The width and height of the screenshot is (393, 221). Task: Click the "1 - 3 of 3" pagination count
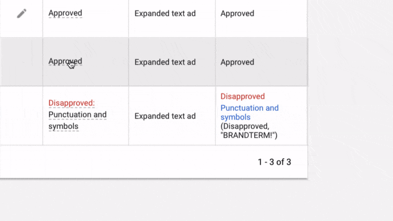coord(274,162)
